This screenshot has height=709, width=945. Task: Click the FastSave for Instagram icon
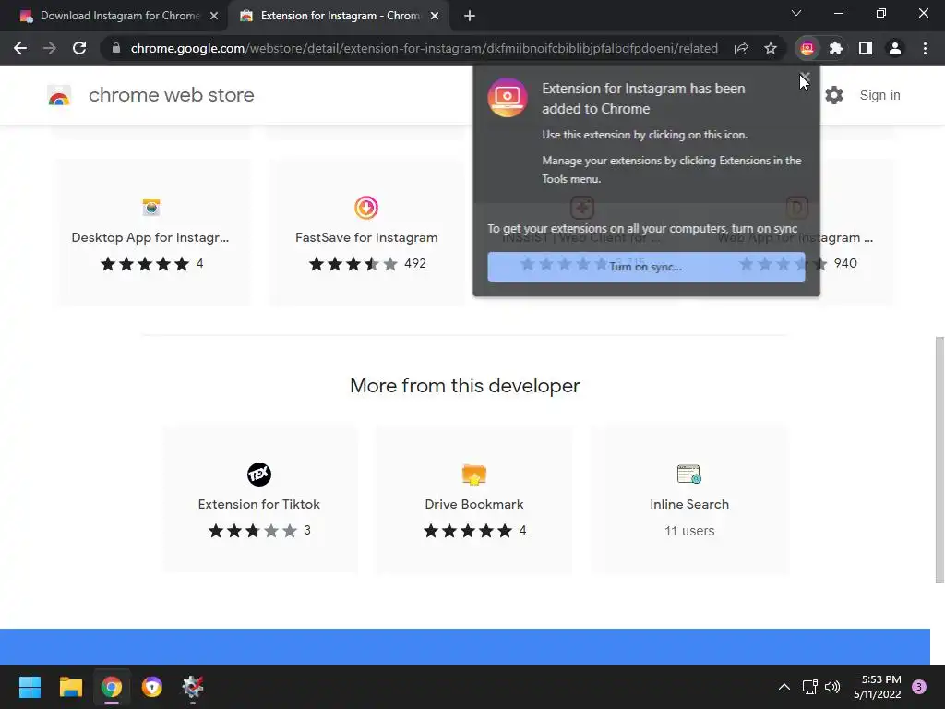(x=366, y=208)
